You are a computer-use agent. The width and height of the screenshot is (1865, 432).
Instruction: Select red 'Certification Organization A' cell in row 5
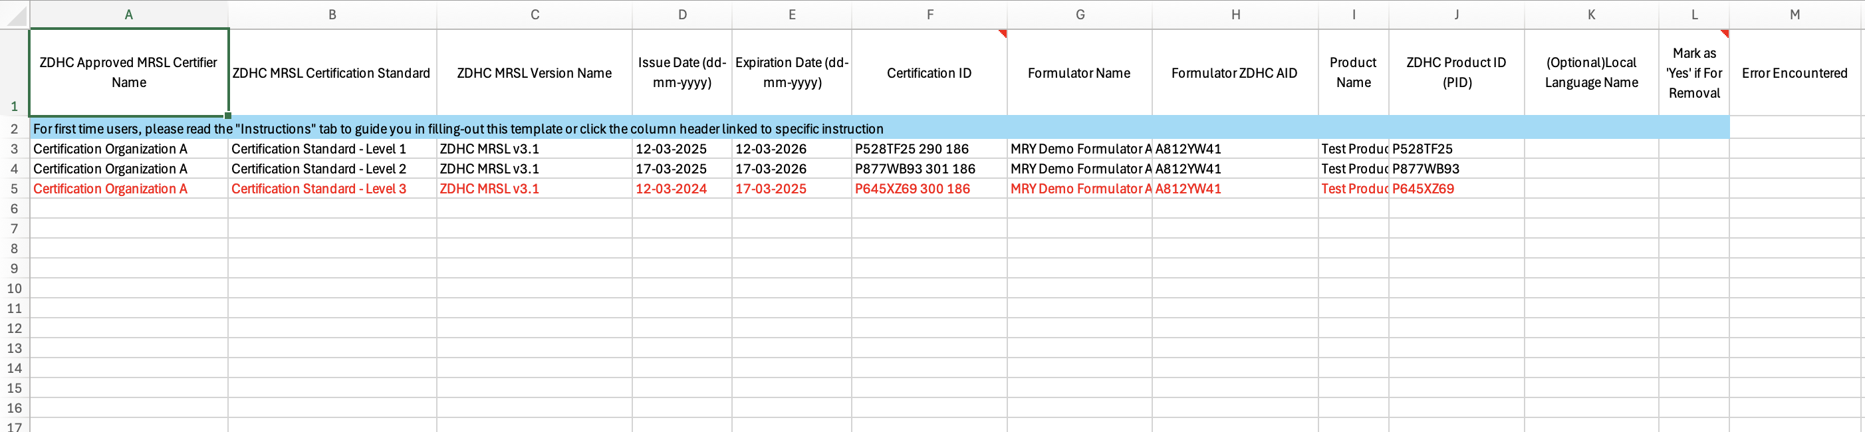pos(129,189)
